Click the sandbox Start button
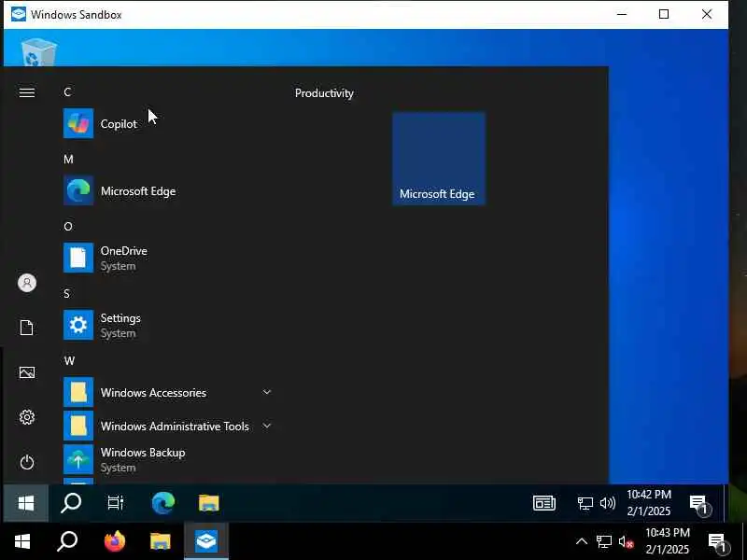 coord(26,503)
